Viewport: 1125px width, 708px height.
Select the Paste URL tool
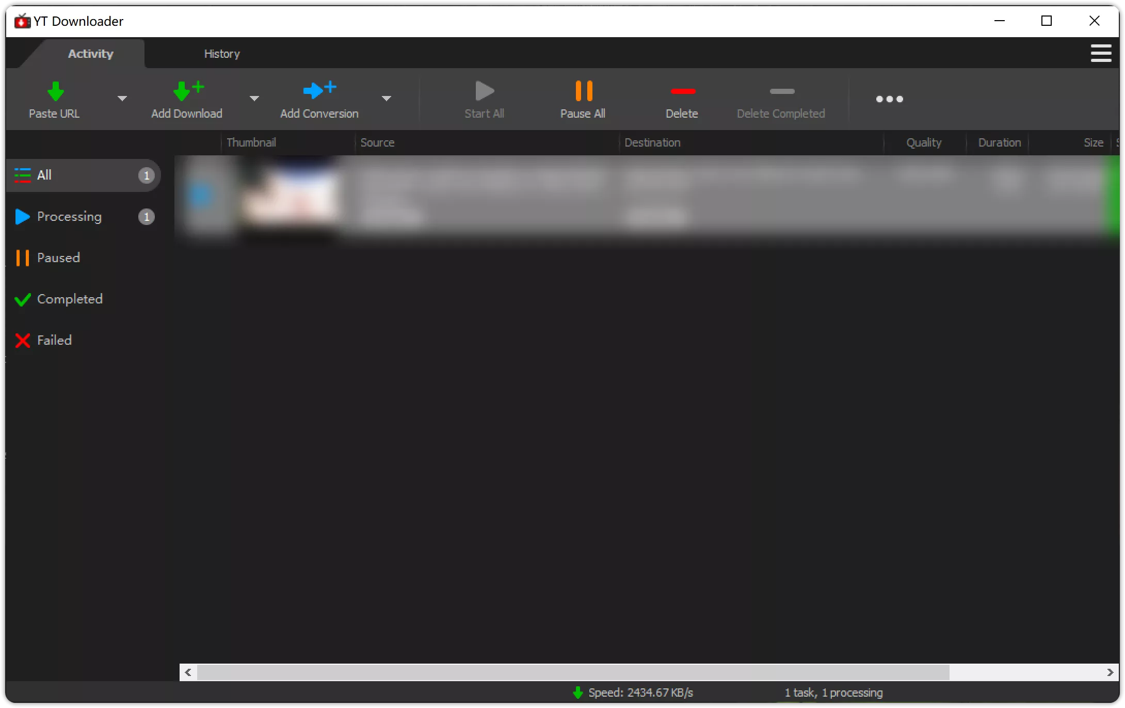point(54,99)
